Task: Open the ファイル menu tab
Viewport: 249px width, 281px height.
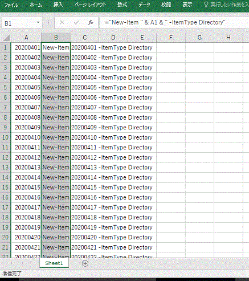Action: tap(11, 5)
